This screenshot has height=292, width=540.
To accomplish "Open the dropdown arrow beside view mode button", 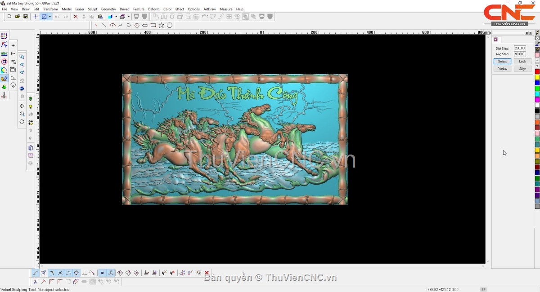I will (50, 17).
